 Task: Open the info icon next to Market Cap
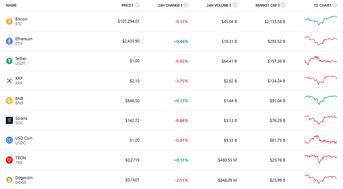click(283, 5)
